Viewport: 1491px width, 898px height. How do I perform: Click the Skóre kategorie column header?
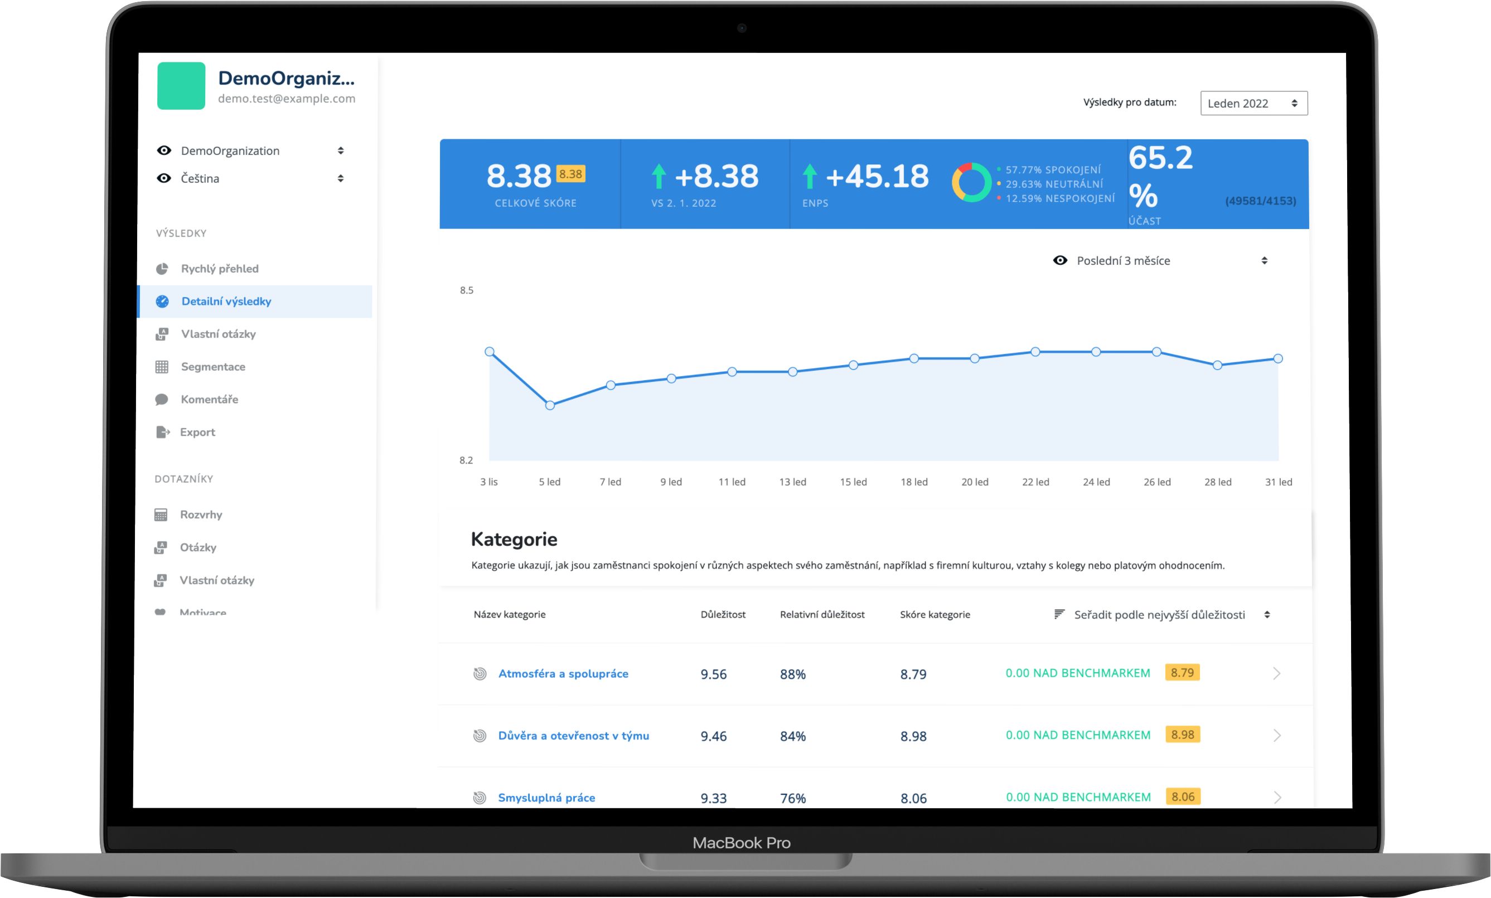pyautogui.click(x=935, y=615)
